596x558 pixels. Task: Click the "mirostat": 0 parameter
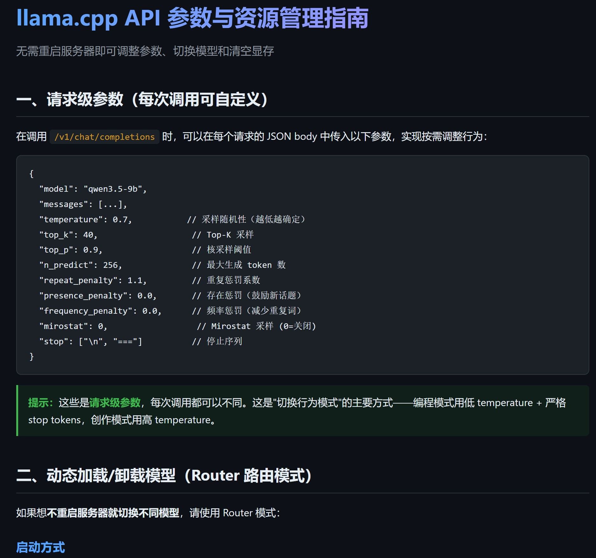coord(73,326)
